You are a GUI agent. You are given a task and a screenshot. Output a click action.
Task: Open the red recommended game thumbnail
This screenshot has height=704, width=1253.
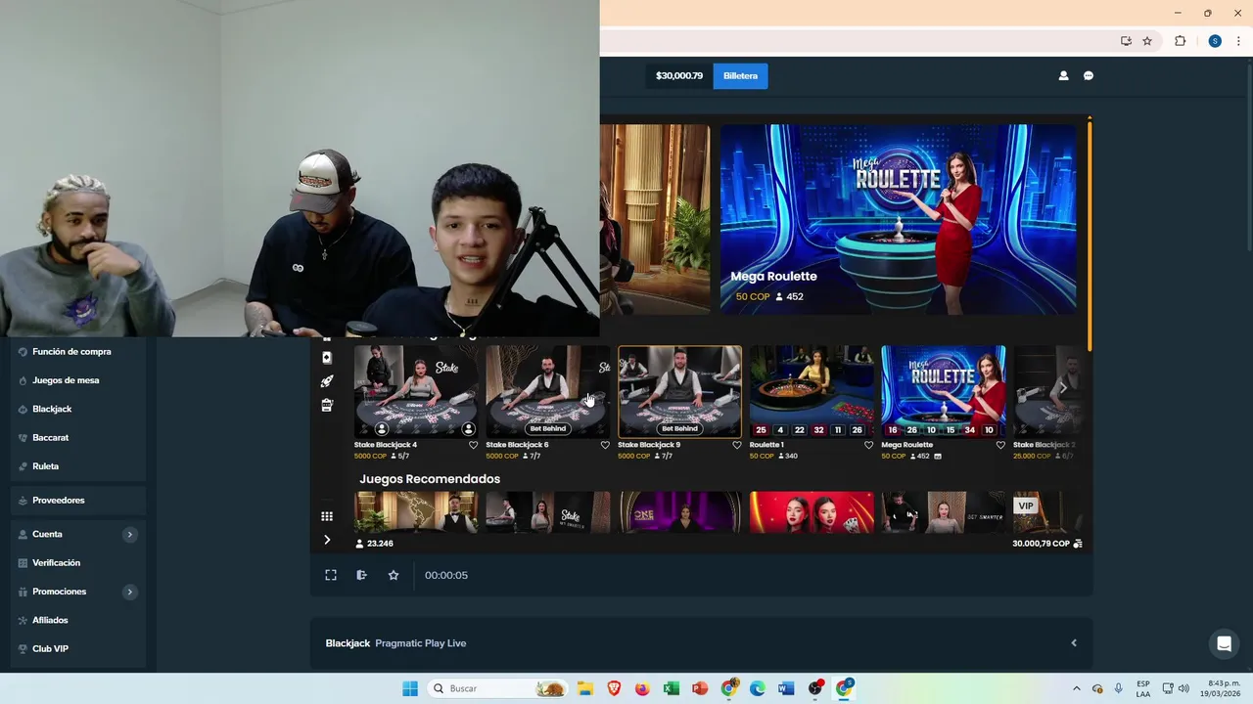click(812, 512)
